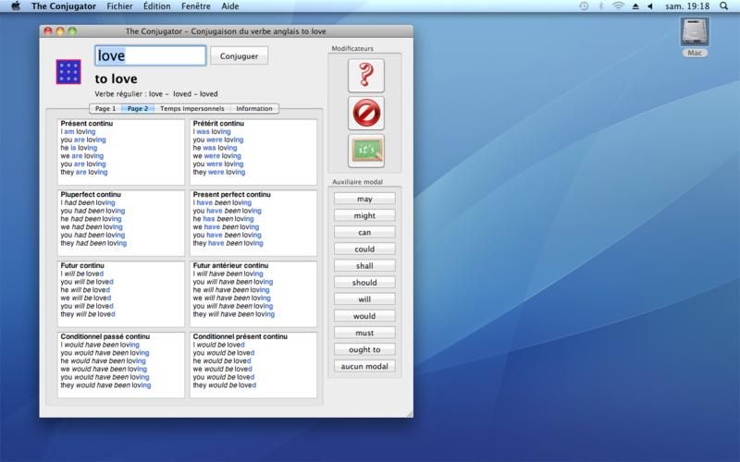Switch to the Page 1 tab
The image size is (740, 462).
coord(105,109)
